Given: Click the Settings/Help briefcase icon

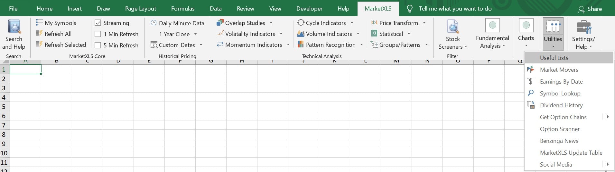Looking at the screenshot, I should point(584,27).
